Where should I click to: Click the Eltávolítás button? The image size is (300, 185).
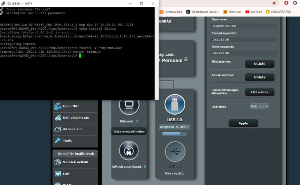[x=259, y=92]
